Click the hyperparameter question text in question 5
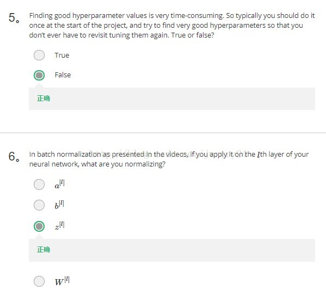This screenshot has height=296, width=326. [x=172, y=26]
